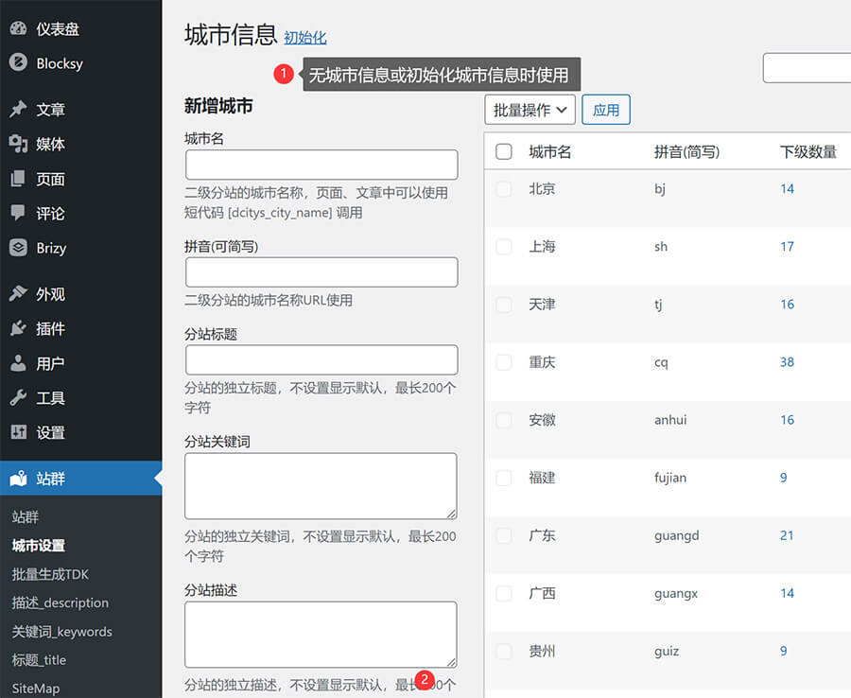Screen dimensions: 851x698
Task: Click the Dashboard gauge icon in sidebar
Action: point(18,29)
